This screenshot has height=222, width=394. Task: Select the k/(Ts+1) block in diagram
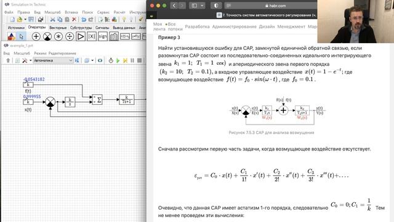[126, 99]
